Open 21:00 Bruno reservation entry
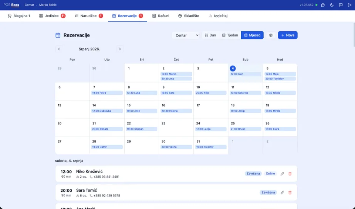Viewport: 355px width, 209px height. click(246, 129)
